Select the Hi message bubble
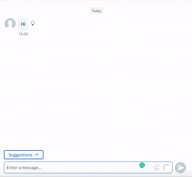The image size is (192, 177). pos(23,24)
